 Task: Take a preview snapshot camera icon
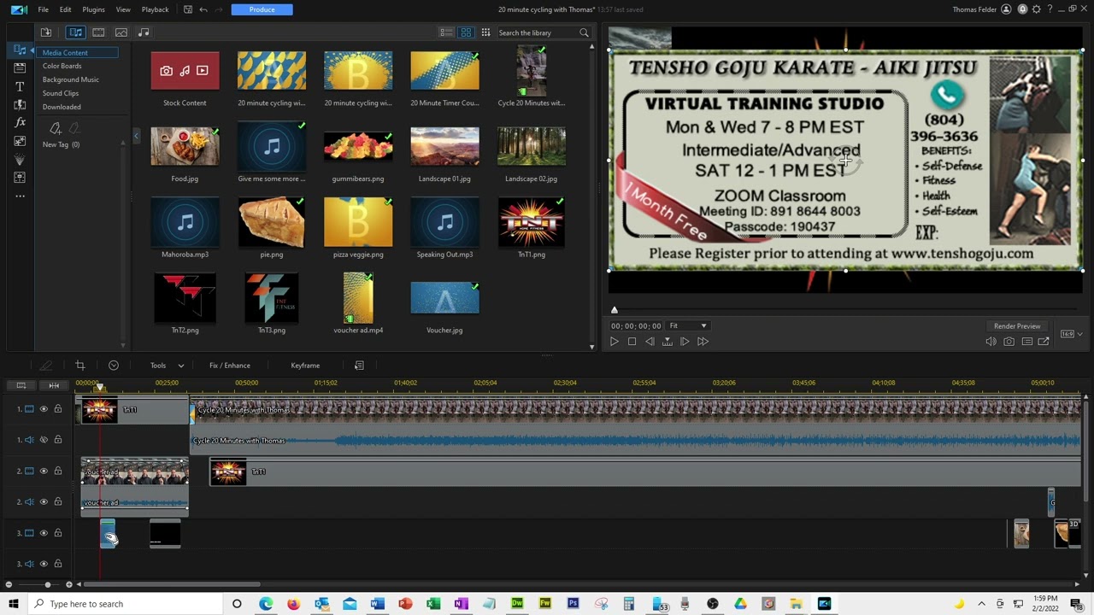coord(1009,342)
